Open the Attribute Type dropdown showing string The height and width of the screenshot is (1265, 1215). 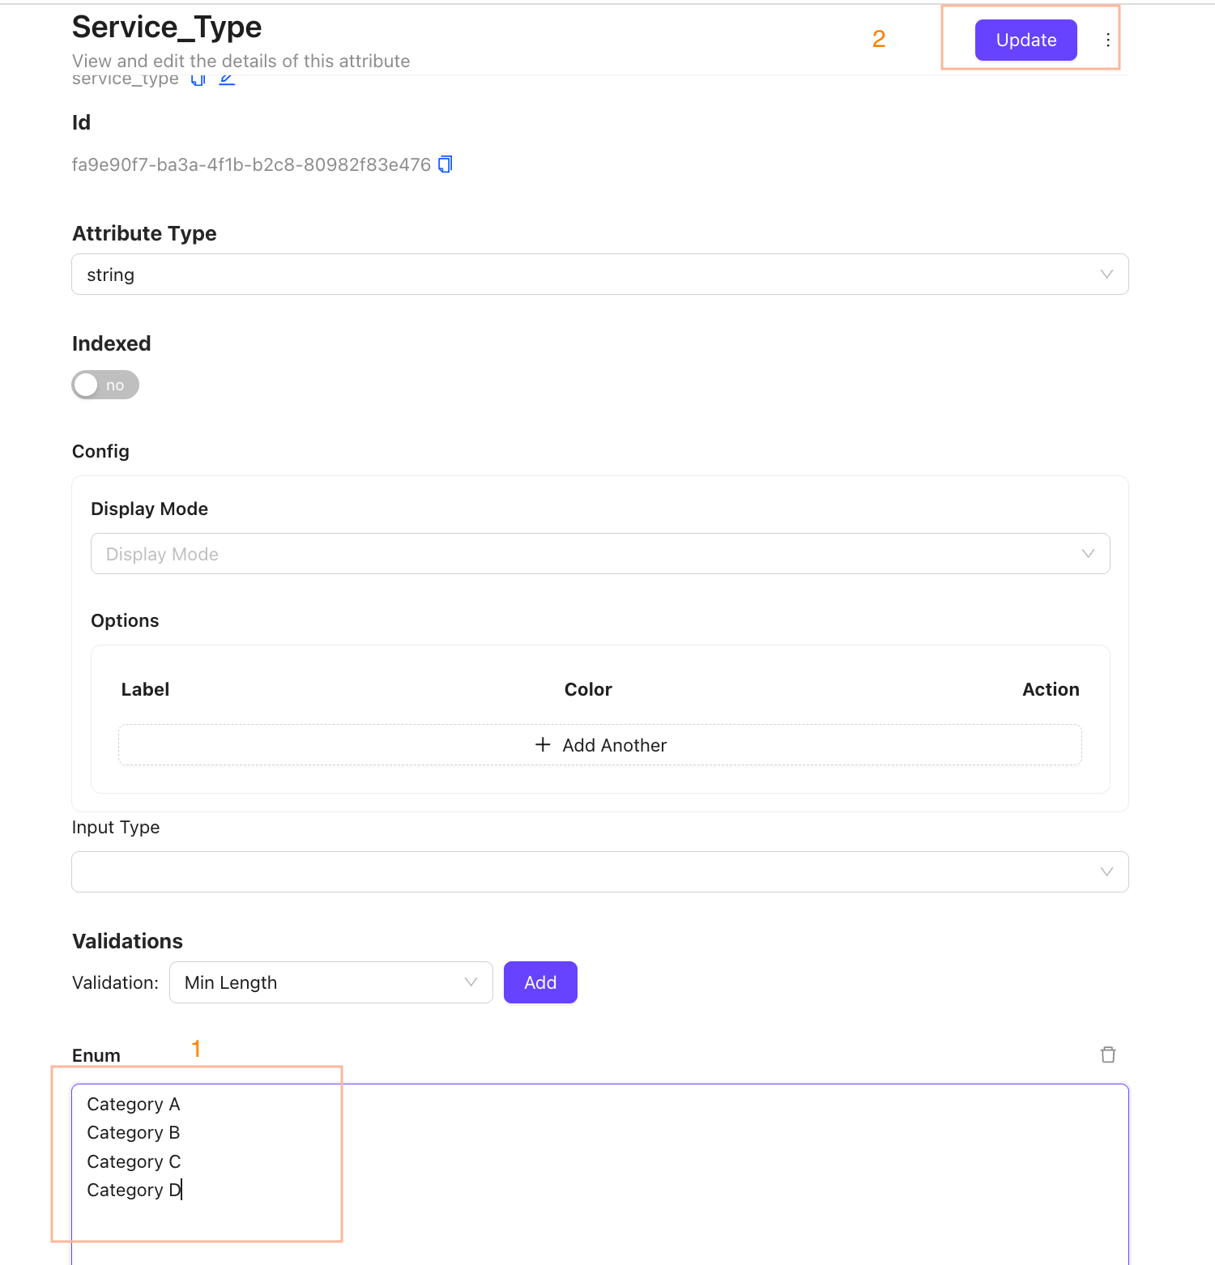pyautogui.click(x=599, y=275)
